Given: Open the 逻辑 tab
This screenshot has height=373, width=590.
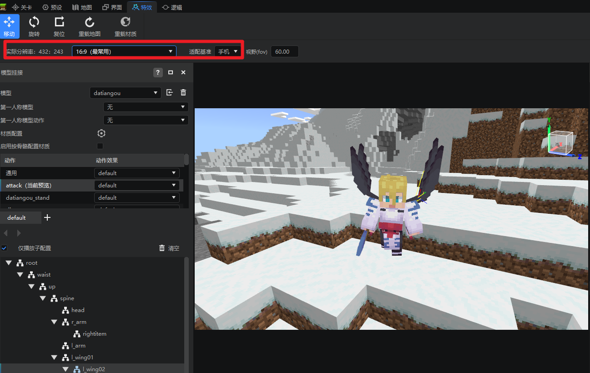Looking at the screenshot, I should pos(172,7).
